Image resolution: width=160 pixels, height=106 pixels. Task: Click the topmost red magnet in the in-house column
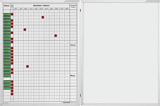pos(12,14)
